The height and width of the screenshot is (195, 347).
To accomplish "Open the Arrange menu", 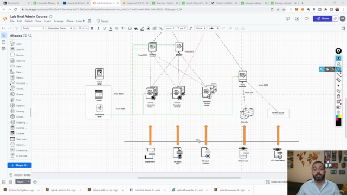I will pyautogui.click(x=59, y=21).
